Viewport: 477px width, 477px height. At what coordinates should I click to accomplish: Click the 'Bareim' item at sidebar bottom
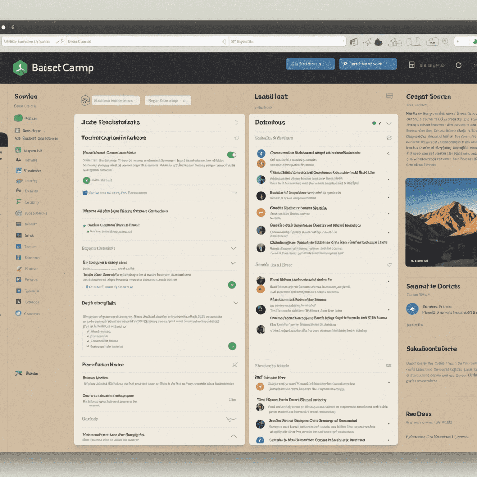pyautogui.click(x=27, y=373)
